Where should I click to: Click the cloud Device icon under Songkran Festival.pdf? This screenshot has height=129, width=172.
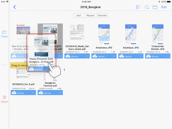(x=41, y=93)
